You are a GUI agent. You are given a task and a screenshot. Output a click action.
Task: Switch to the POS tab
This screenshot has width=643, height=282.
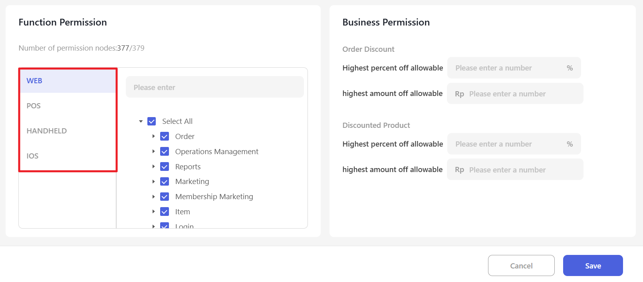(34, 106)
